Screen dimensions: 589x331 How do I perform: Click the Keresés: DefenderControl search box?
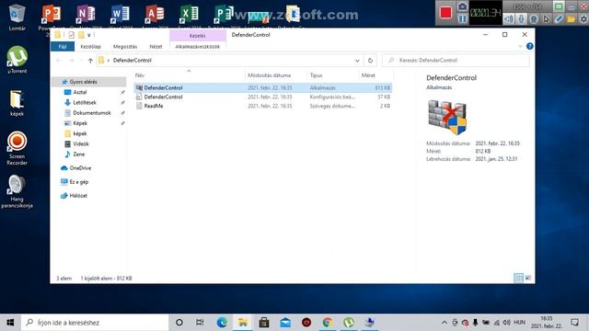point(456,61)
